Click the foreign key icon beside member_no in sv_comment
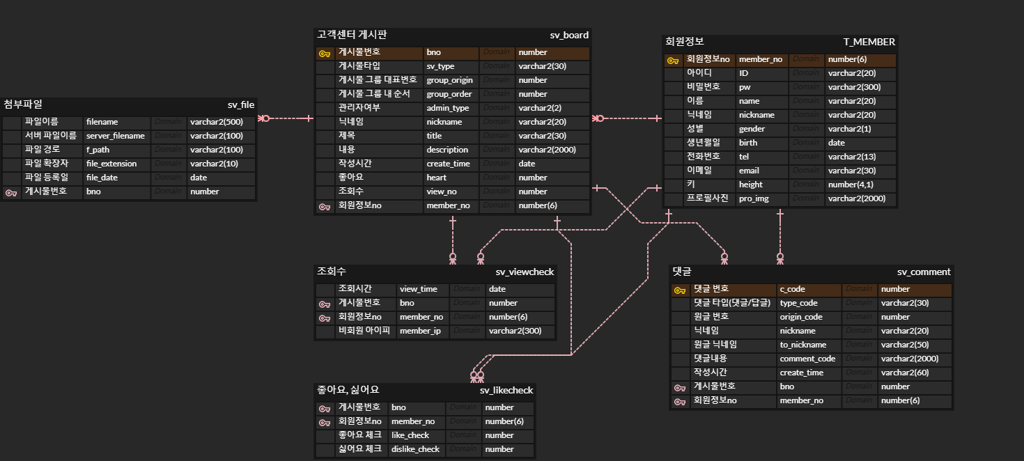The image size is (1024, 461). tap(681, 400)
